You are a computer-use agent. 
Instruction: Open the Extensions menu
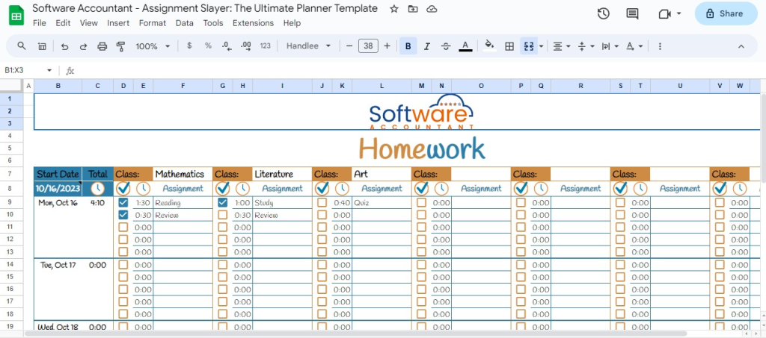[x=253, y=23]
